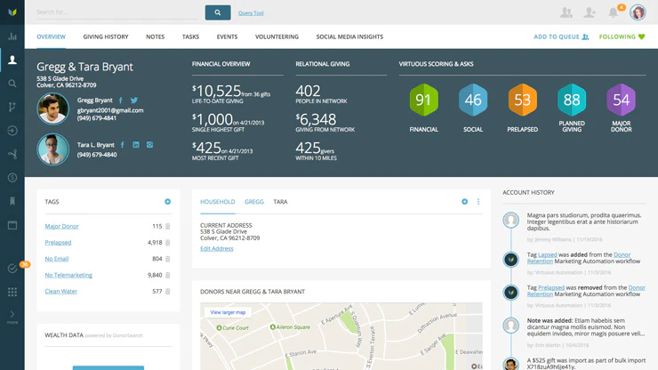Image resolution: width=658 pixels, height=370 pixels.
Task: Open the Prelapsed tag link in Tags
Action: coord(58,243)
